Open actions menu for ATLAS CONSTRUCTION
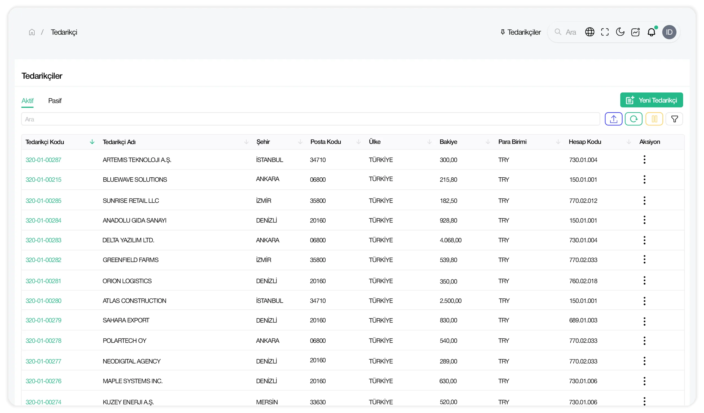The width and height of the screenshot is (704, 413). click(645, 301)
